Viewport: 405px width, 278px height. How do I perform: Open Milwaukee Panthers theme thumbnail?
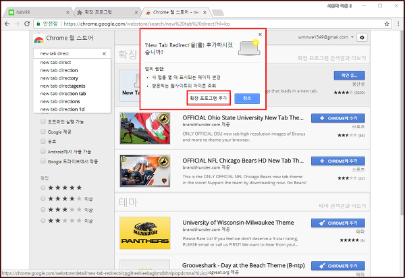pos(145,233)
